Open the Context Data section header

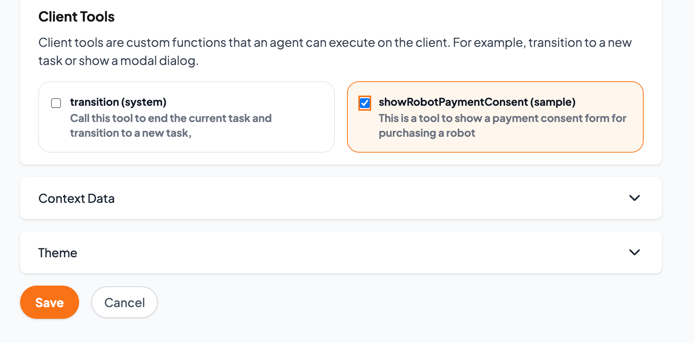click(x=341, y=198)
